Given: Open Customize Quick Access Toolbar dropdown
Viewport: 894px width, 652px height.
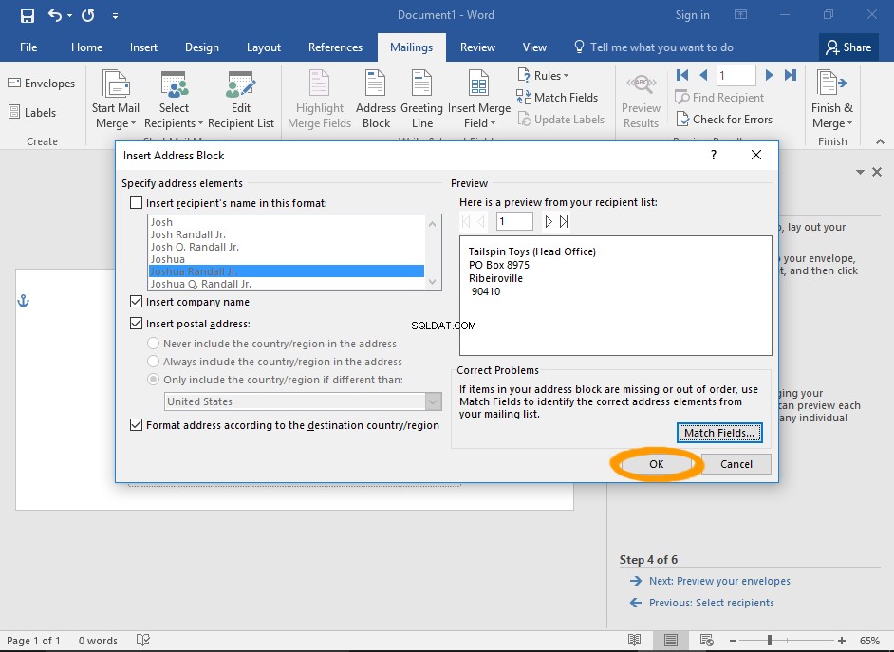Looking at the screenshot, I should coord(115,16).
